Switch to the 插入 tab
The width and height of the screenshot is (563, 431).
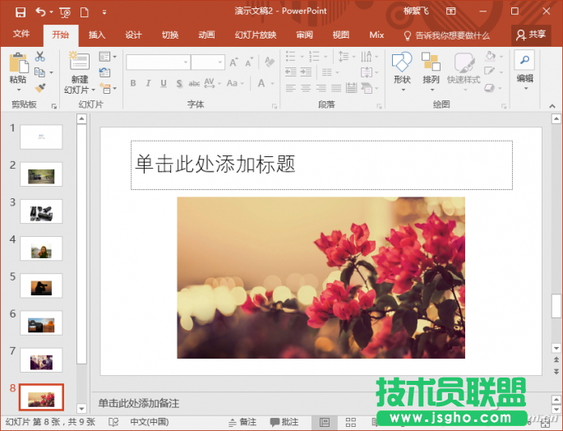click(x=97, y=35)
